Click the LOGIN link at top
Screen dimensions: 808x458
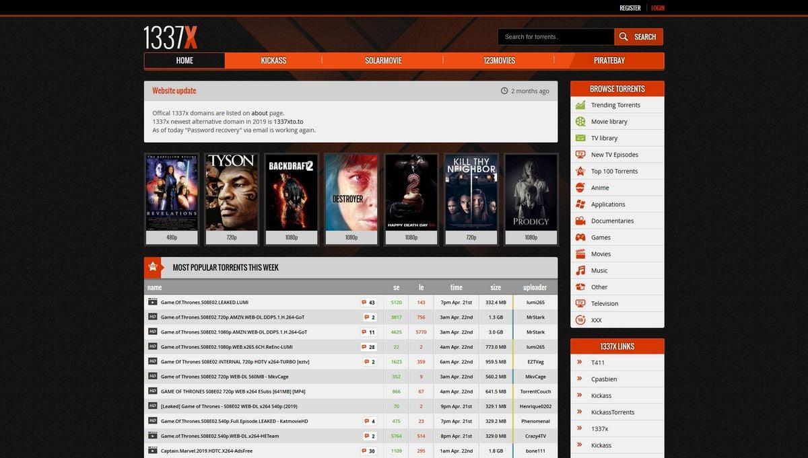658,8
